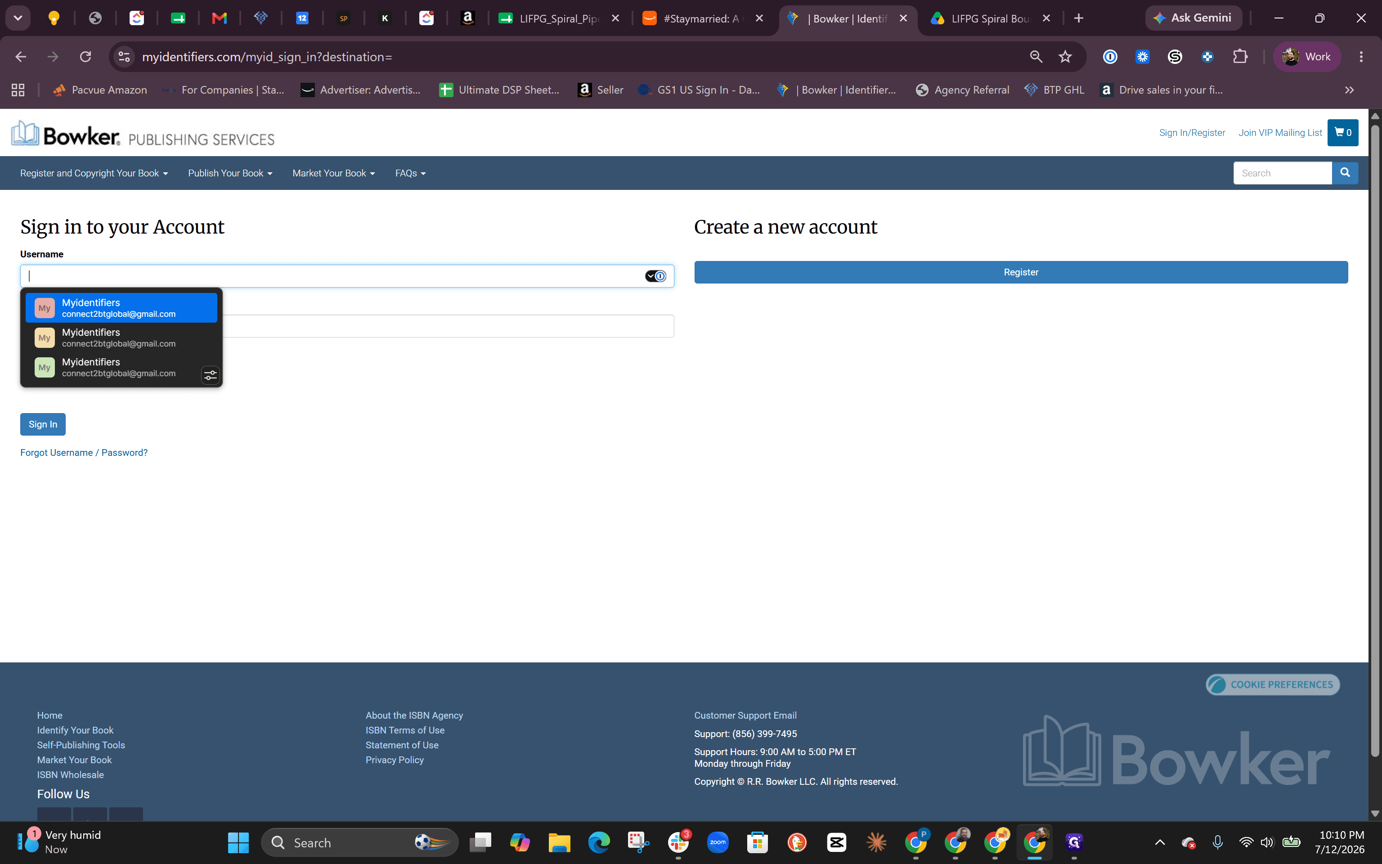
Task: Open Sign In/Register link in header
Action: tap(1192, 133)
